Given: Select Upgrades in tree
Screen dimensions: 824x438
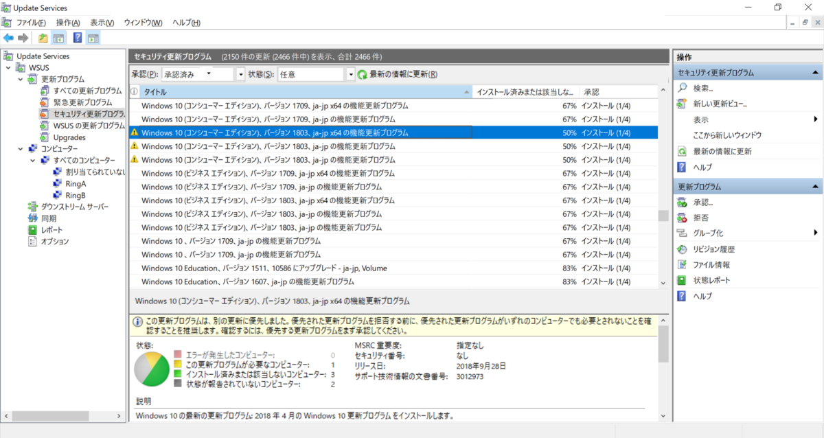Looking at the screenshot, I should point(69,137).
